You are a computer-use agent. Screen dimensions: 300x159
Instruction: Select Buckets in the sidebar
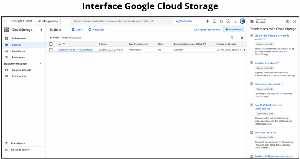[x=16, y=45]
